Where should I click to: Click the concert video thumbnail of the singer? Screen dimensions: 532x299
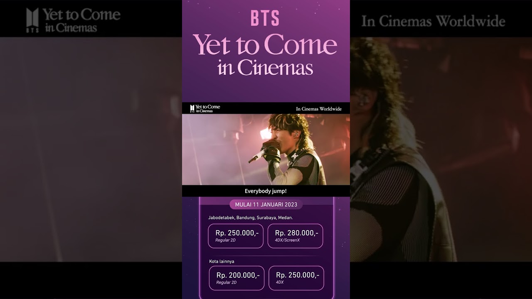(266, 149)
